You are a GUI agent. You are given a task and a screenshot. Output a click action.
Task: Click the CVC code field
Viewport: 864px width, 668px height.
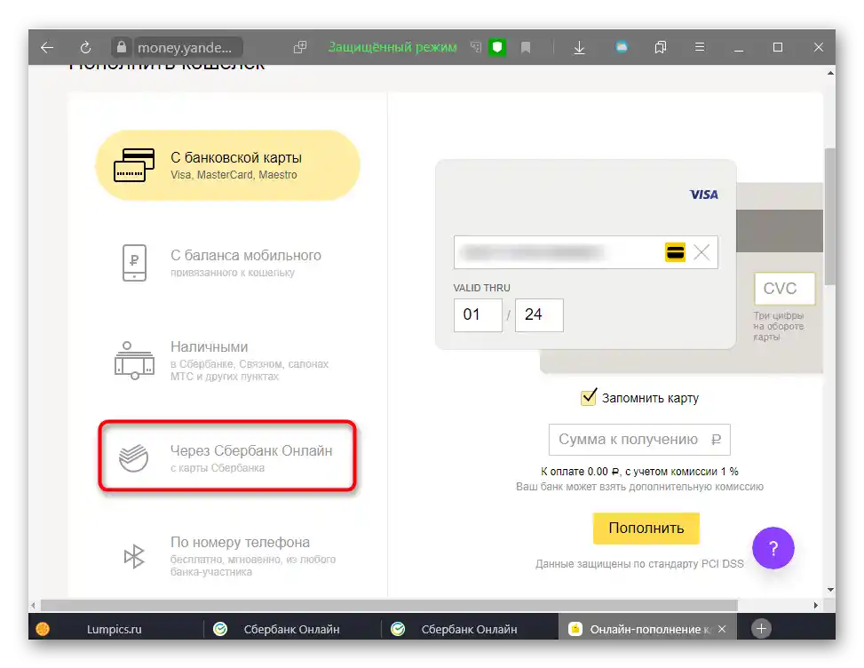coord(784,289)
